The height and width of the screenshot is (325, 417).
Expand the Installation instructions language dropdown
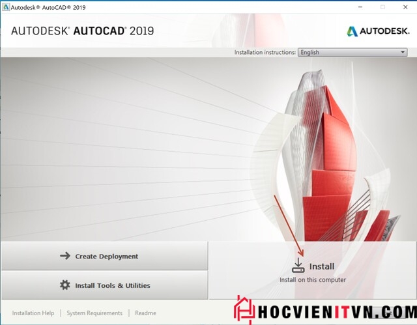pyautogui.click(x=352, y=52)
